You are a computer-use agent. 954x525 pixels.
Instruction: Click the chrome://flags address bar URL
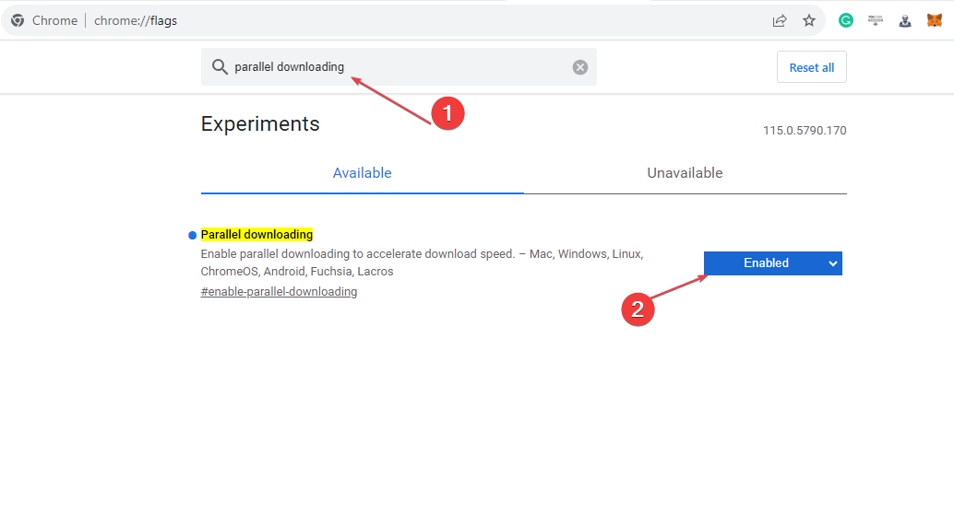click(136, 20)
